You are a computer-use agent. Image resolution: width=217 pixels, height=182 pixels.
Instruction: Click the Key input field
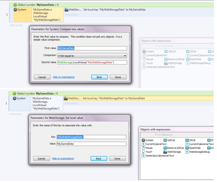coord(91,137)
